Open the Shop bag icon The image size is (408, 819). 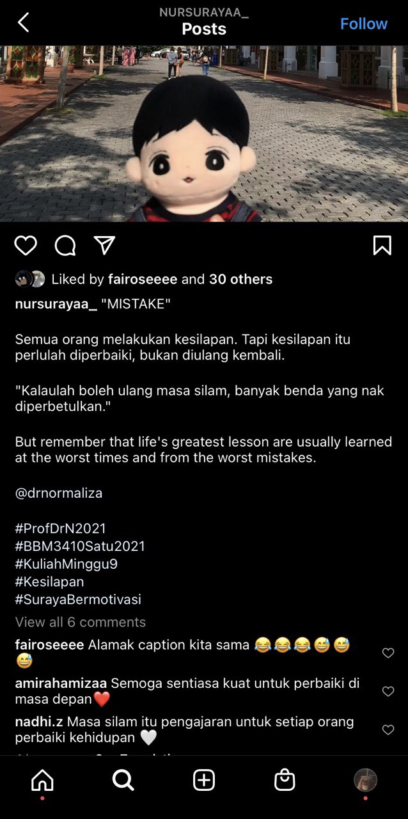(285, 780)
